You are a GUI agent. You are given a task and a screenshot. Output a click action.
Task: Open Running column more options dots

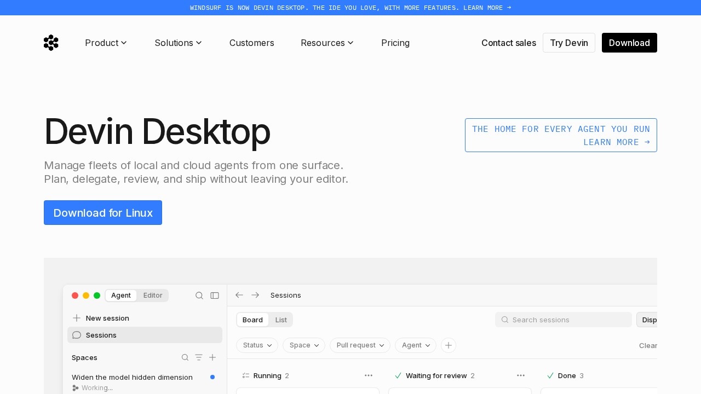[x=369, y=375]
